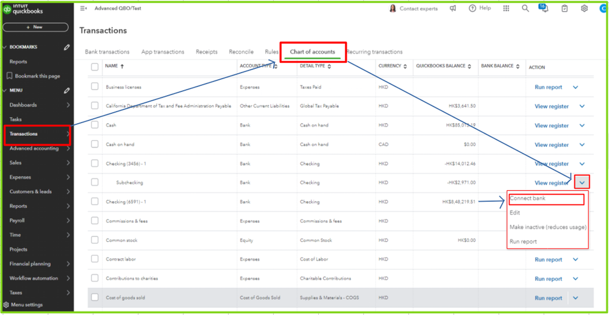The image size is (609, 315).
Task: Open the Settings gear icon
Action: click(x=584, y=9)
